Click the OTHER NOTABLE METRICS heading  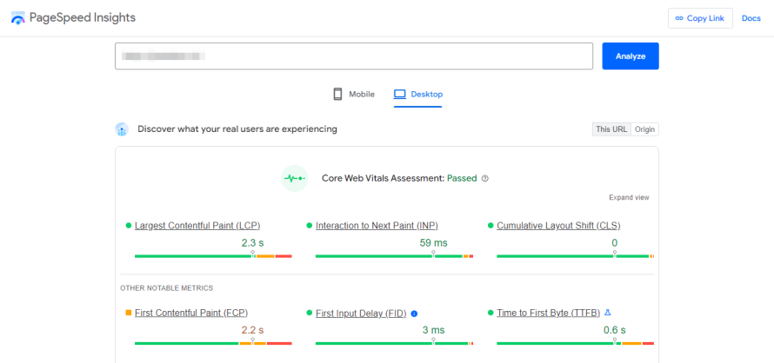click(x=167, y=288)
